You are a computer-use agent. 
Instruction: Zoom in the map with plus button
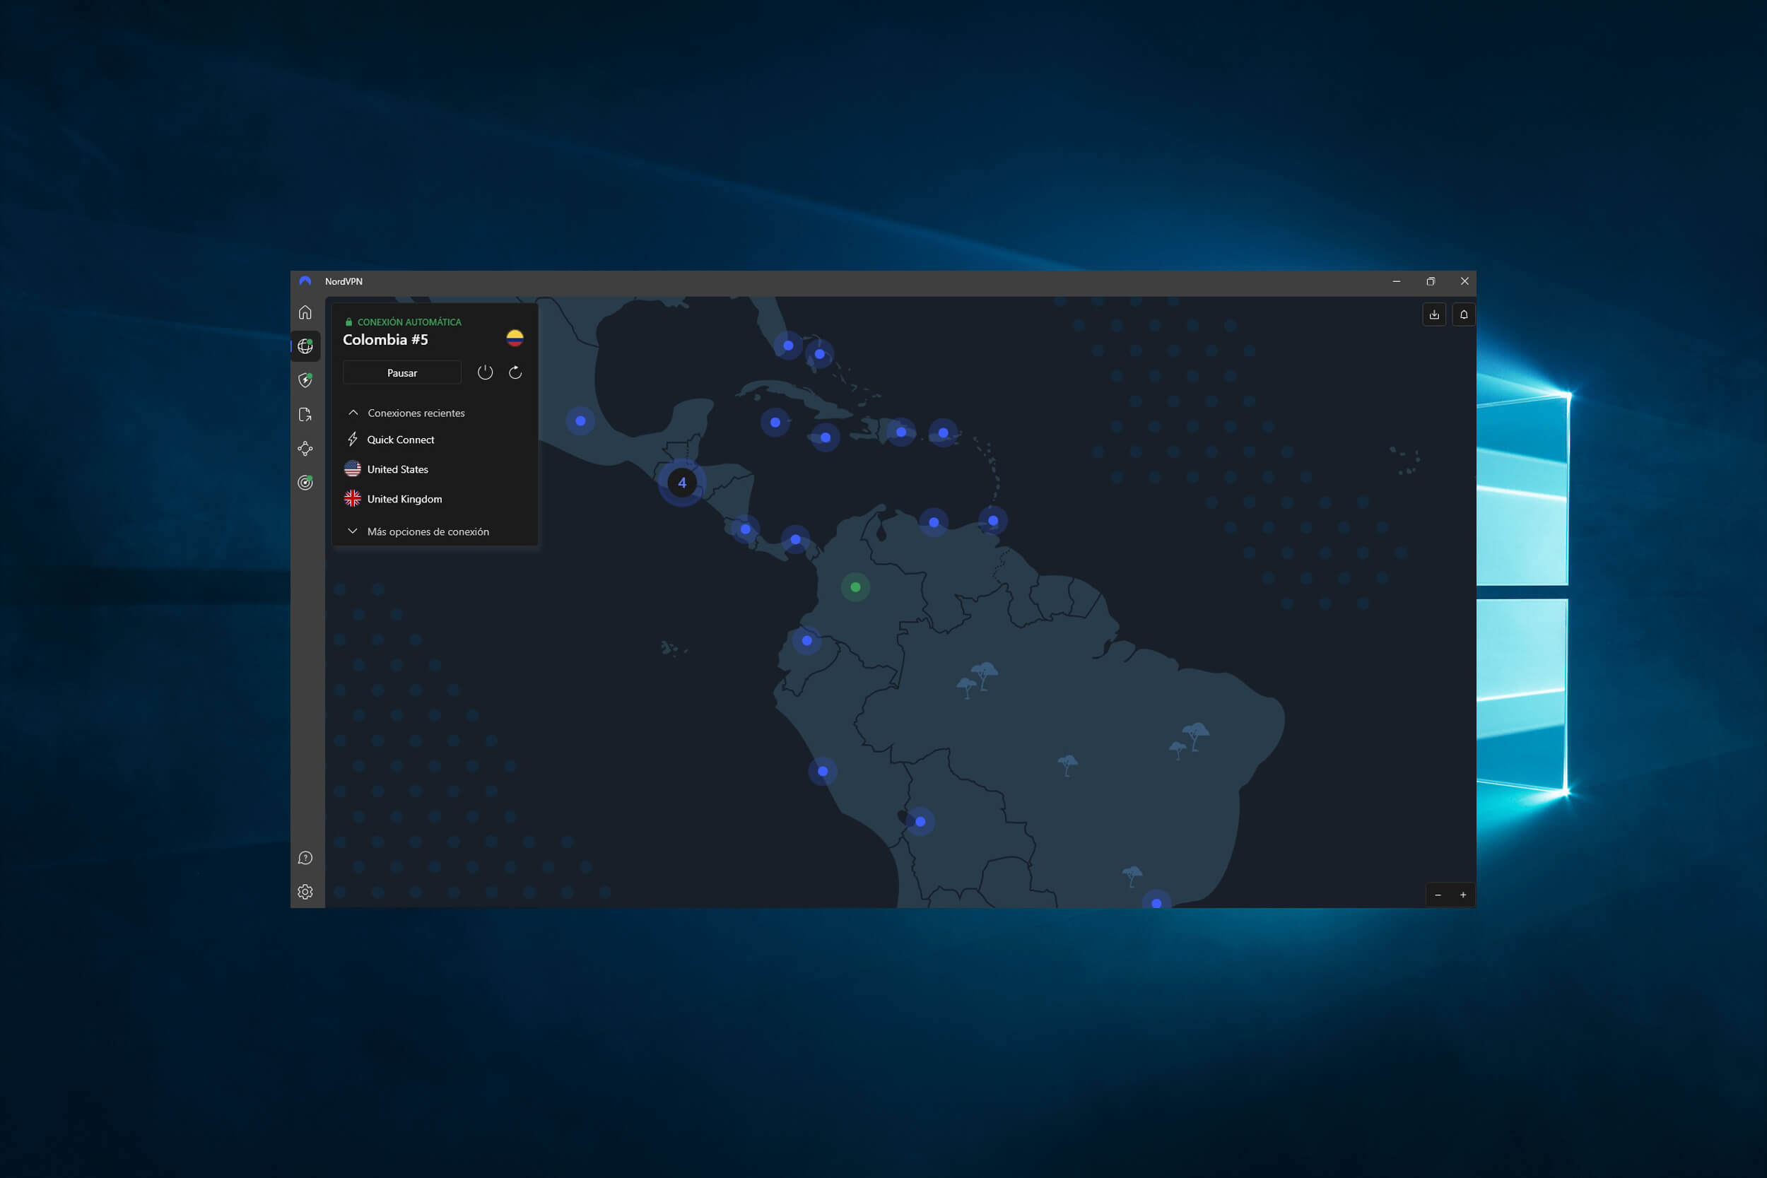(1463, 895)
